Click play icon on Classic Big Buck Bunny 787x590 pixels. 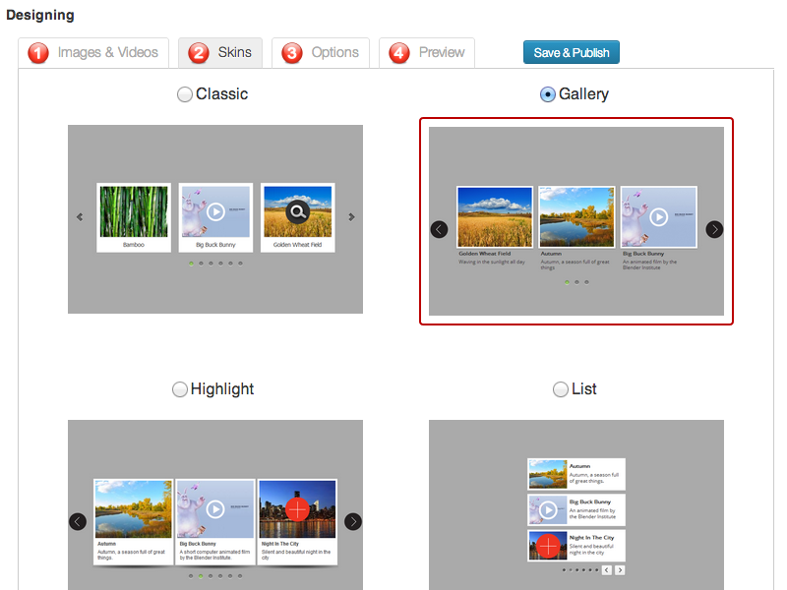click(215, 211)
